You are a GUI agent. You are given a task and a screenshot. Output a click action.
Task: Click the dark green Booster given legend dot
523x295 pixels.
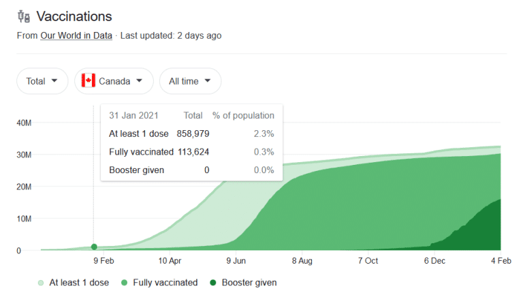pos(214,282)
